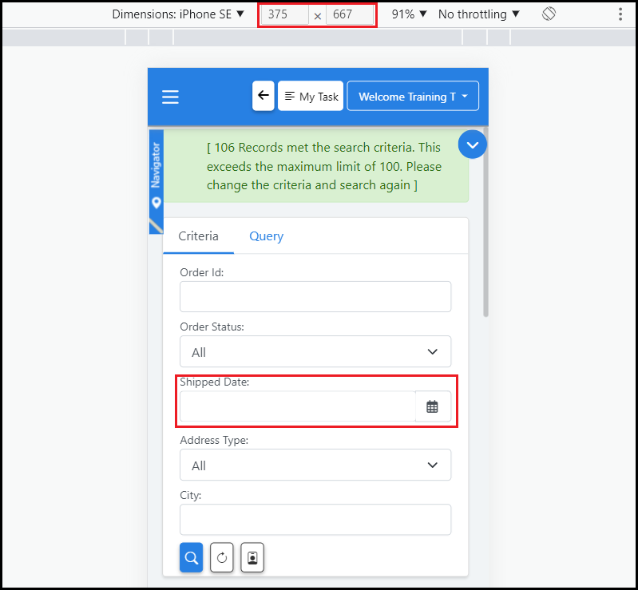Click the blue search button
The width and height of the screenshot is (638, 590).
191,557
